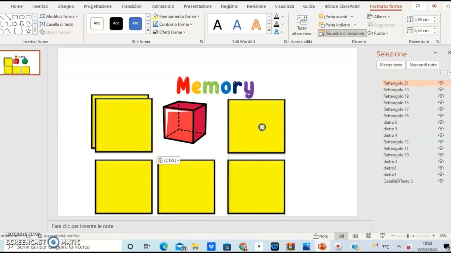Viewport: 451px width, 253px height.
Task: Click the Paste Options (CTRL) tag
Action: tap(168, 161)
